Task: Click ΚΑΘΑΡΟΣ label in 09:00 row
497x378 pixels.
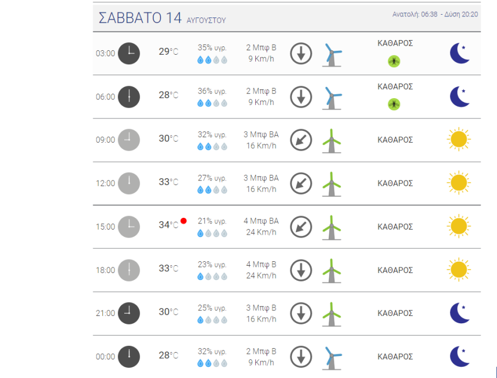Action: tap(395, 140)
